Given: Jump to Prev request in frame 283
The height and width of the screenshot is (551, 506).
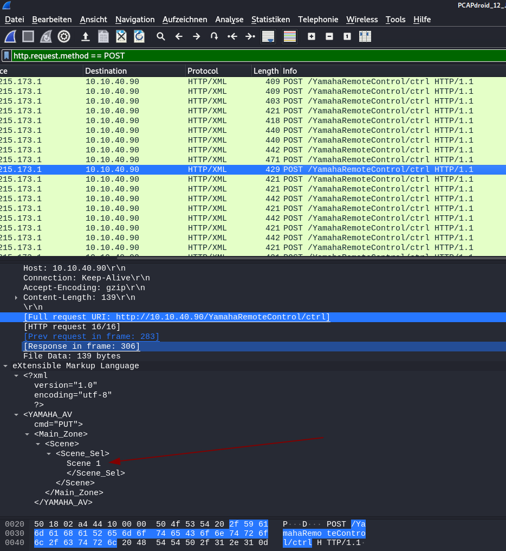Looking at the screenshot, I should point(92,337).
